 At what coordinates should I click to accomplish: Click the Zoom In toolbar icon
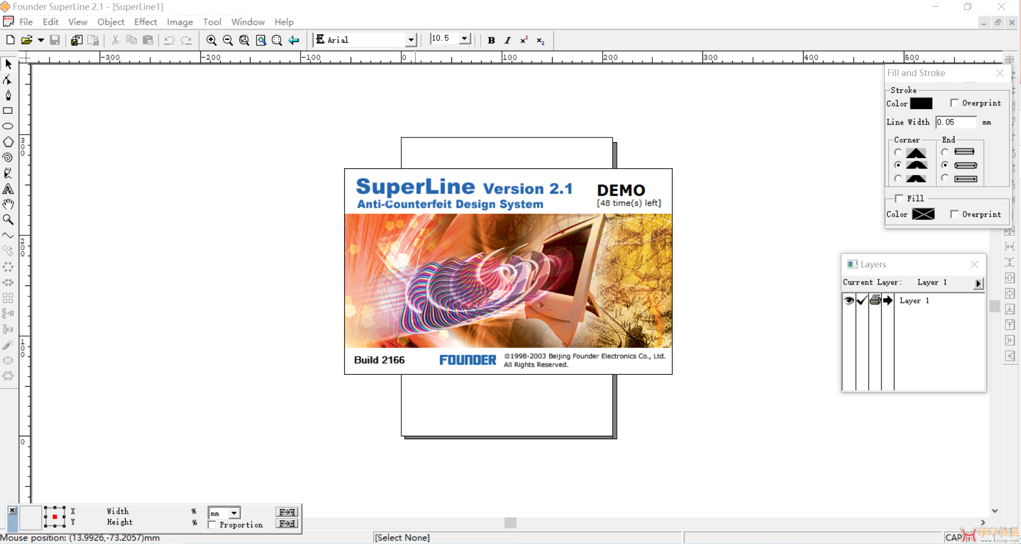pyautogui.click(x=211, y=40)
